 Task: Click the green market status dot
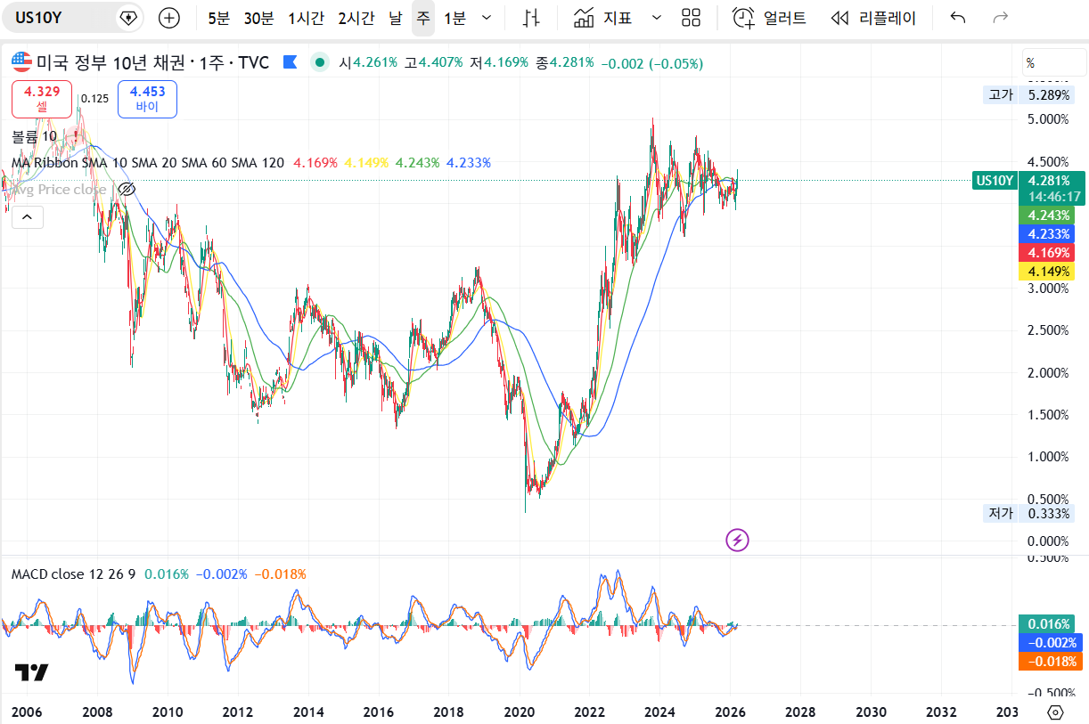[320, 62]
